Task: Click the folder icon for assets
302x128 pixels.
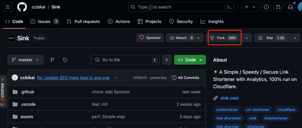Action: (15, 117)
